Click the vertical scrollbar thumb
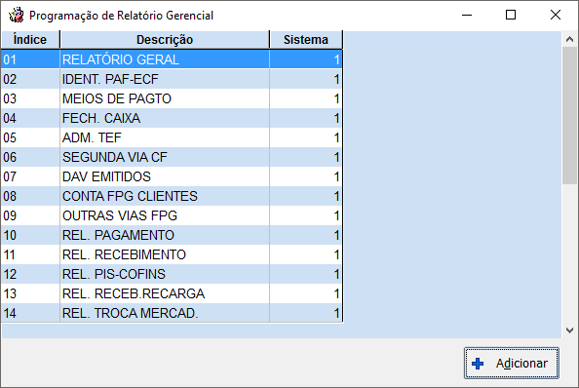Screen dimensions: 579x388 pos(569,115)
